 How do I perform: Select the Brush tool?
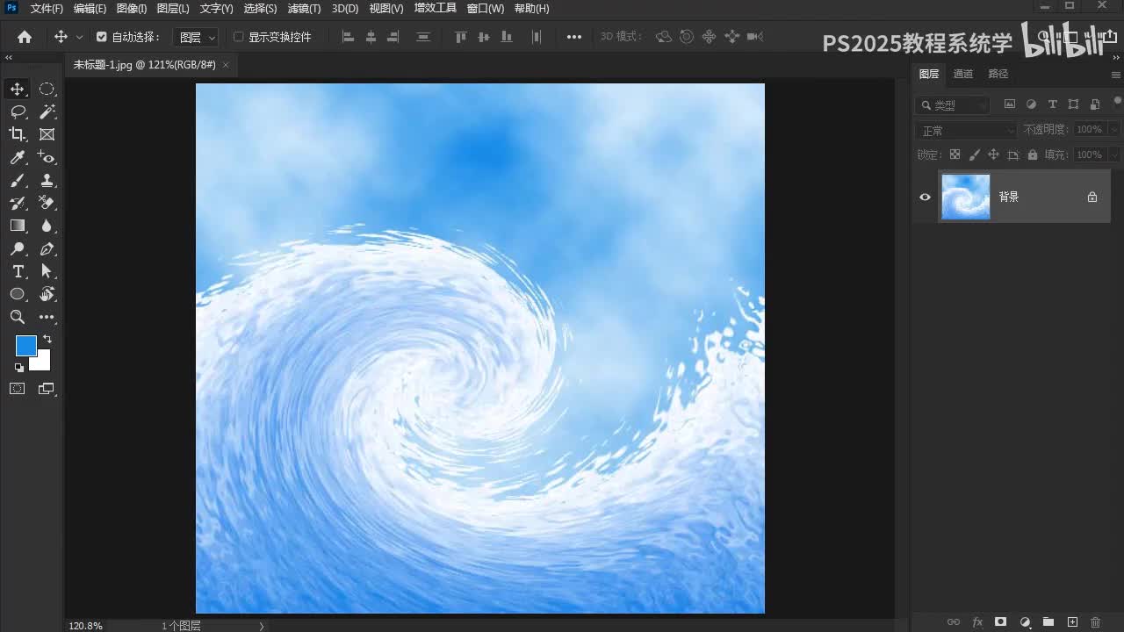[18, 180]
